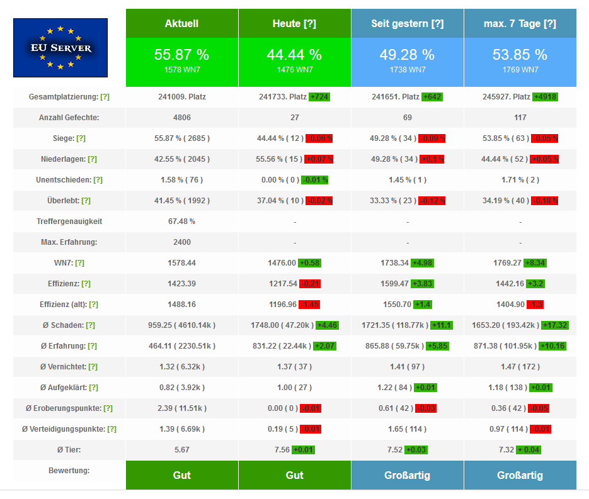The image size is (589, 499).
Task: Click the 1578 WN7 value under Aktuell
Action: (x=182, y=70)
